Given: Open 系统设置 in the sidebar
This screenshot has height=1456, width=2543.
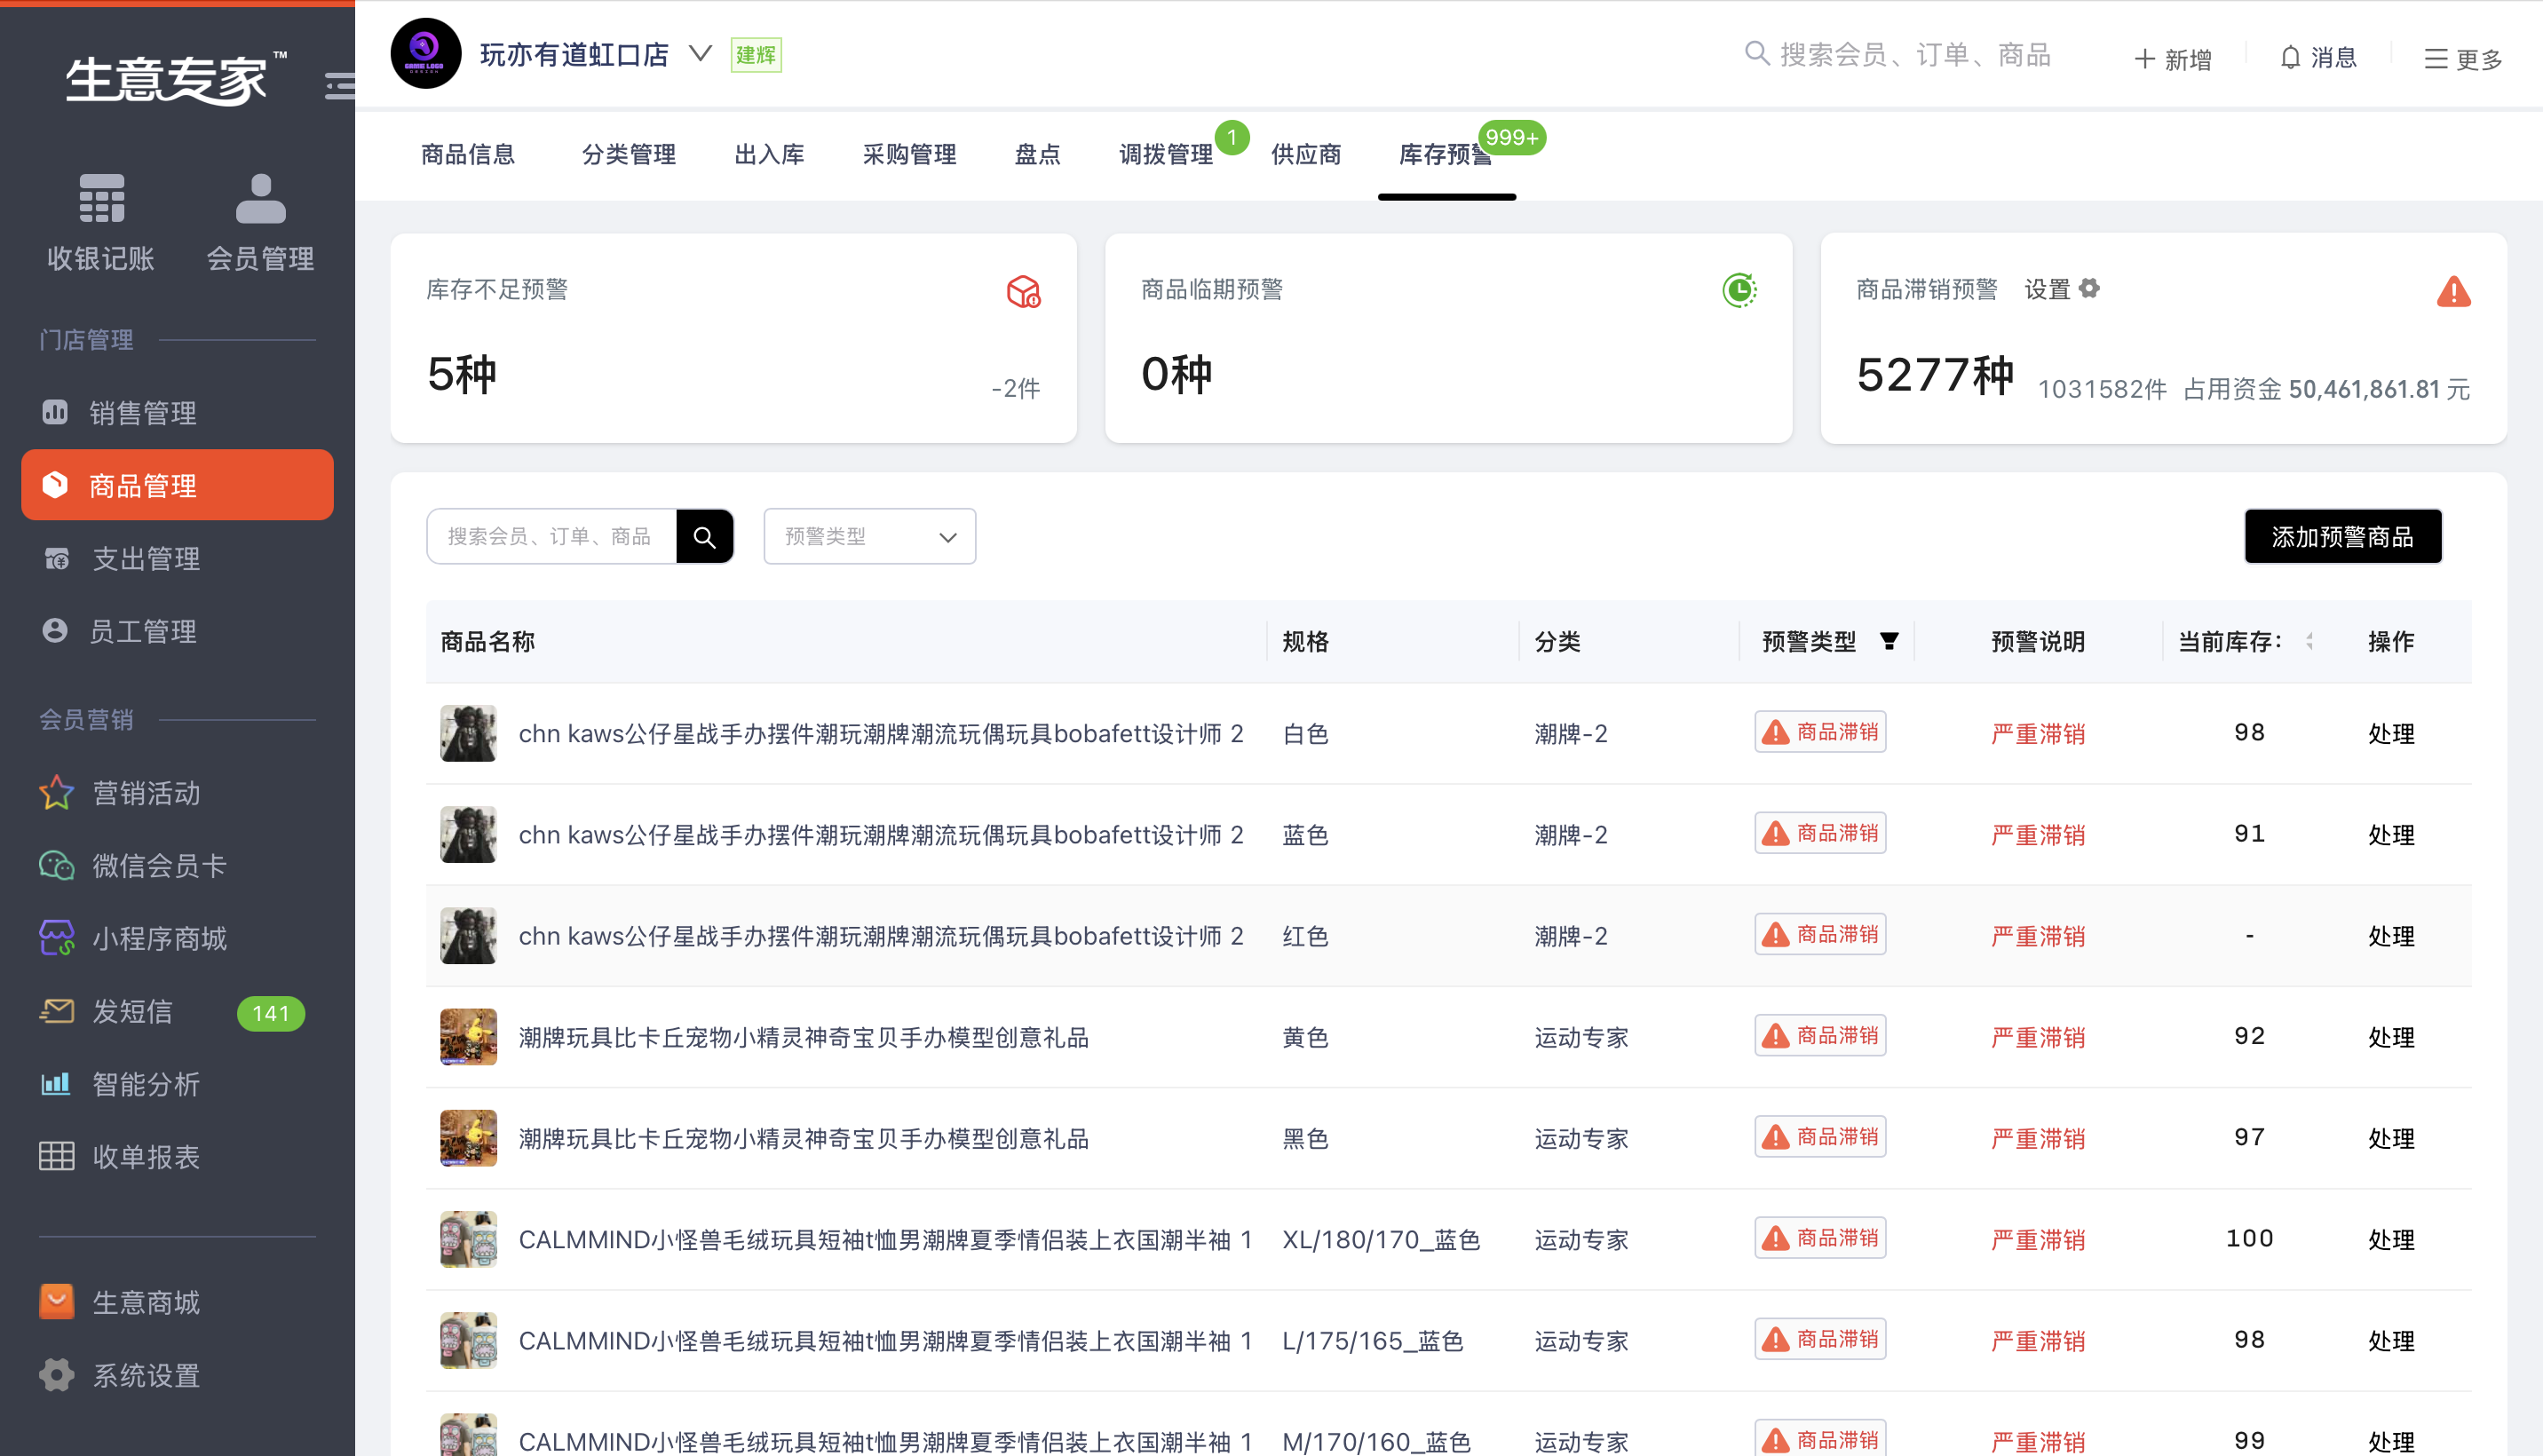Looking at the screenshot, I should pyautogui.click(x=146, y=1375).
